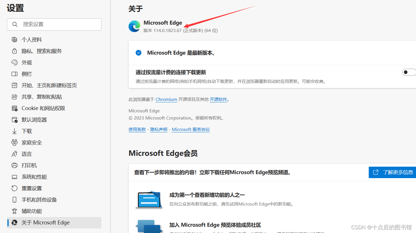416x233 pixels.
Task: Open 手机和其他设备 settings
Action: click(54, 200)
